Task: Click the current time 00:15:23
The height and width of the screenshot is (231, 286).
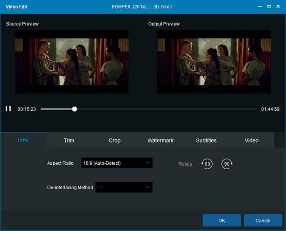Action: click(27, 109)
